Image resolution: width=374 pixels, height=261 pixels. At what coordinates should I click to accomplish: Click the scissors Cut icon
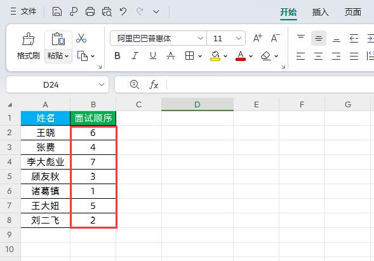click(81, 38)
